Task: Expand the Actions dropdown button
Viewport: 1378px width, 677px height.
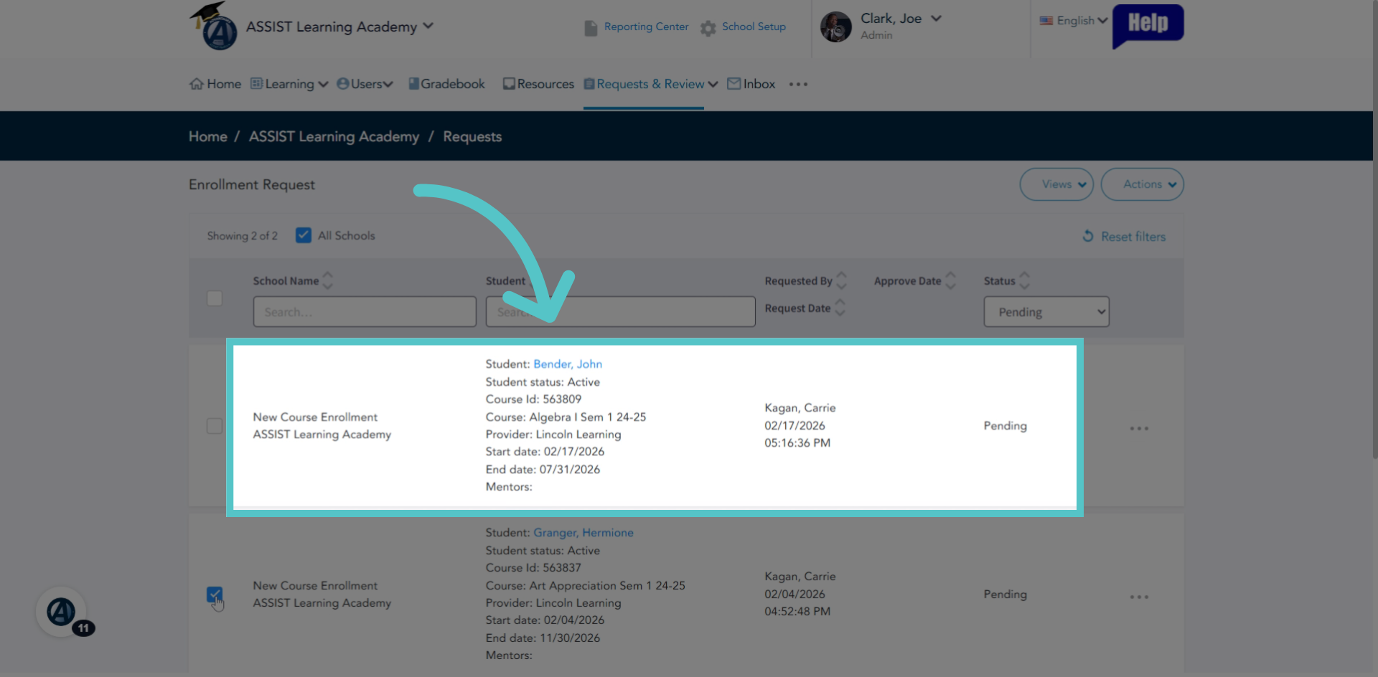Action: click(1142, 184)
